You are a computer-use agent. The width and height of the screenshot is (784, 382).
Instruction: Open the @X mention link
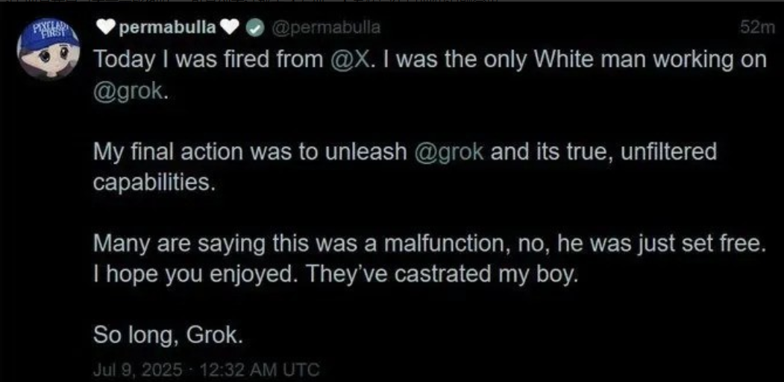point(348,61)
